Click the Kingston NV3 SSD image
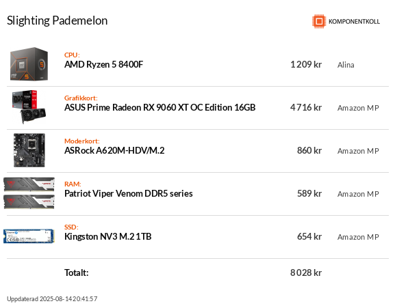The width and height of the screenshot is (395, 308). point(29,236)
